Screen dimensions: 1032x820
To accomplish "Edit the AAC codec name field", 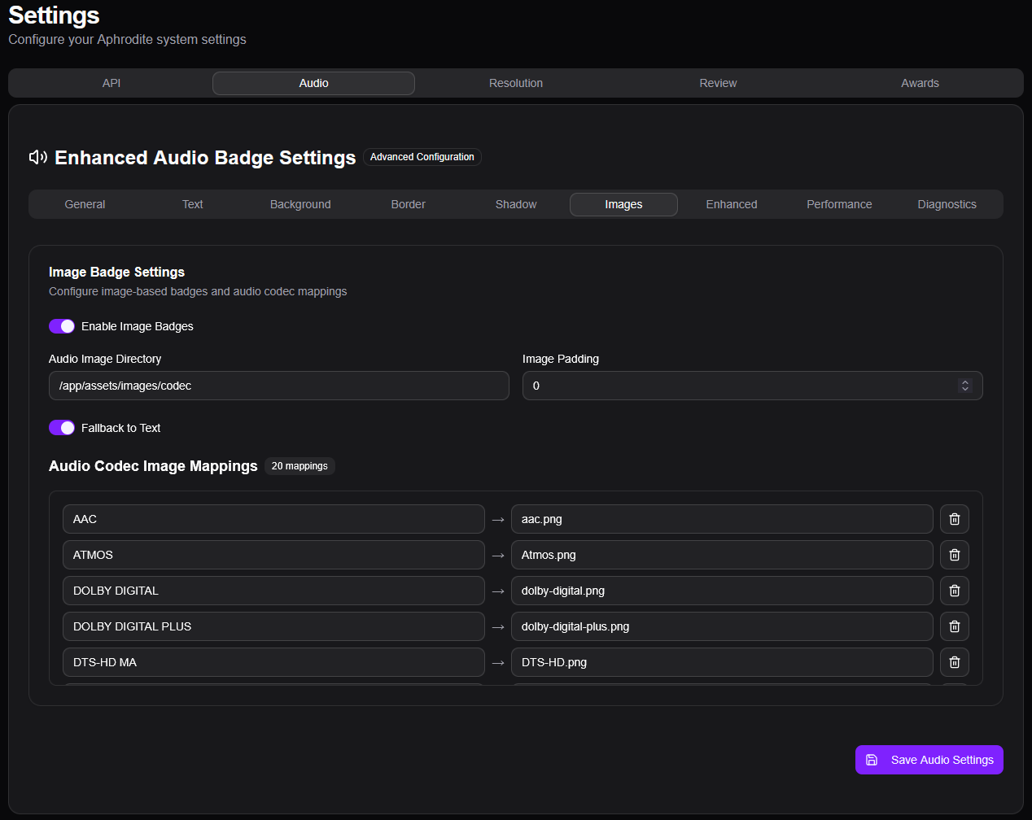I will point(273,519).
